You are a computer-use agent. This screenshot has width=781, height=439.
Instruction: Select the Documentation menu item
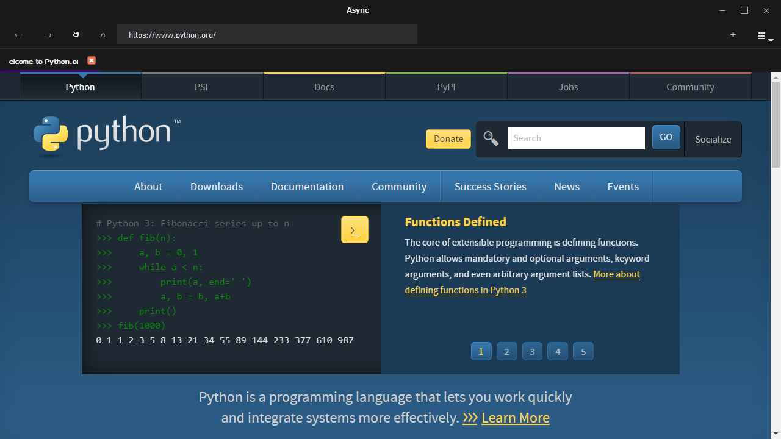[307, 187]
